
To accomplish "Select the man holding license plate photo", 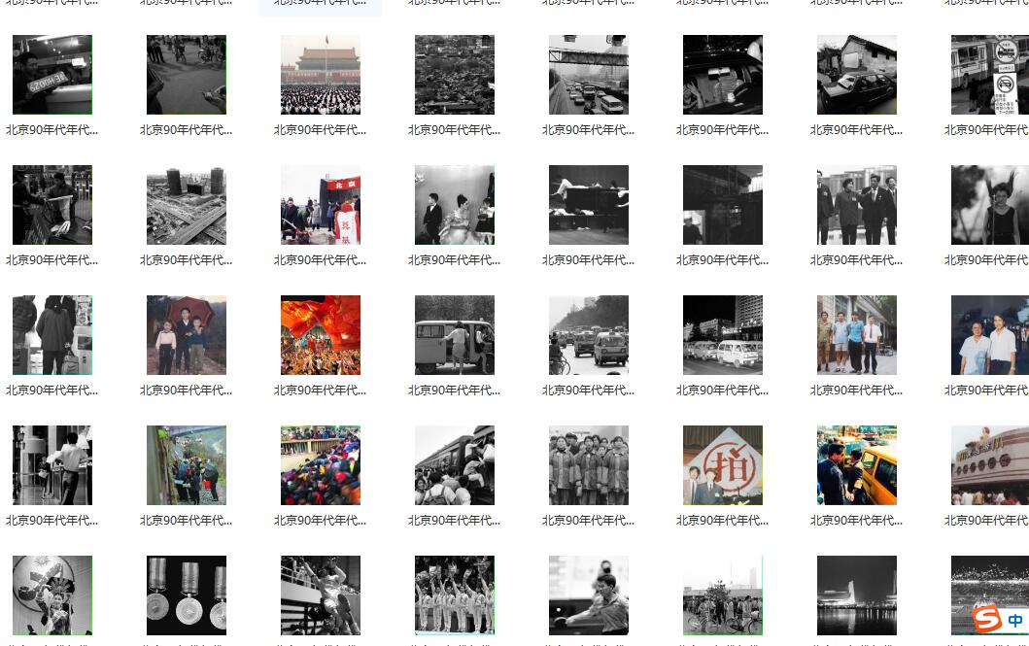I will tap(52, 75).
